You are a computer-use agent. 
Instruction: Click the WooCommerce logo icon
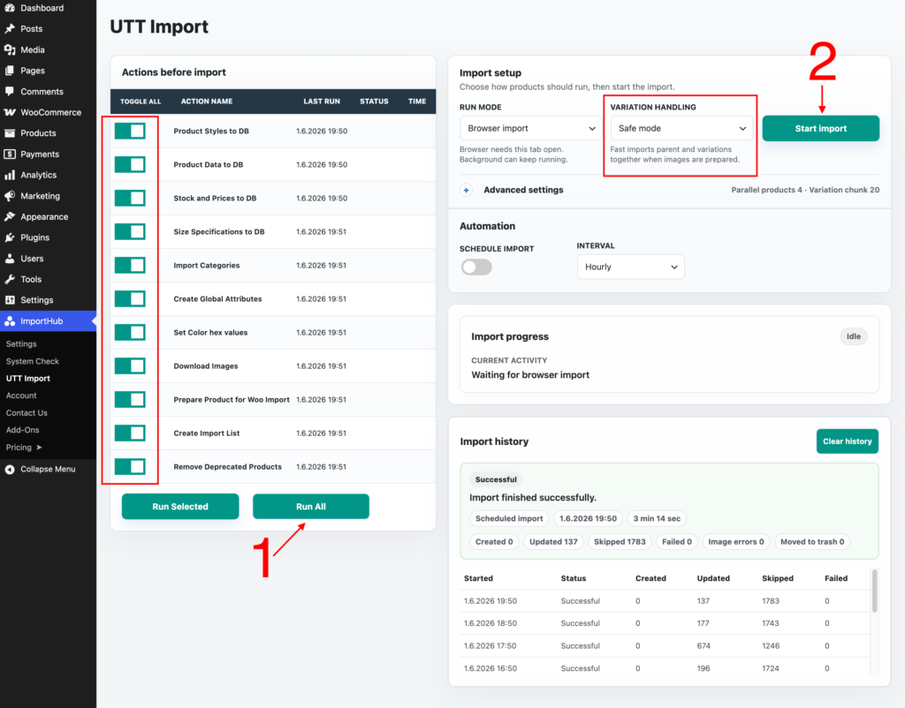(x=10, y=112)
